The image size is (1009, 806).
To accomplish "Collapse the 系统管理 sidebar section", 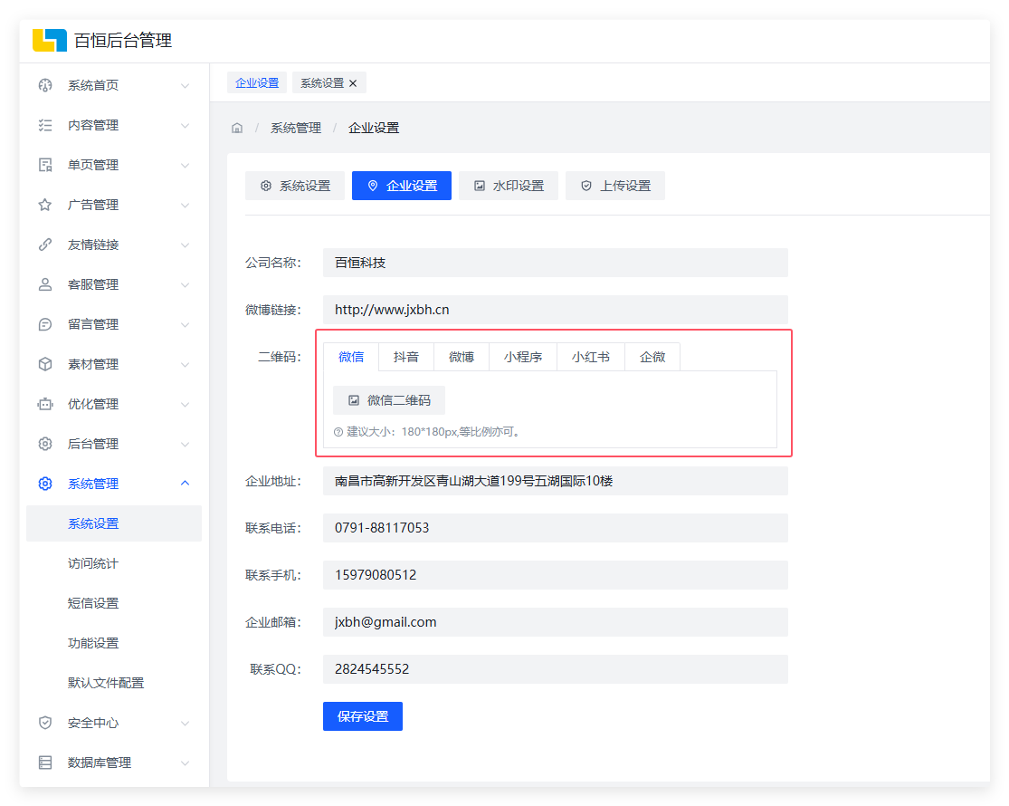I will (113, 483).
